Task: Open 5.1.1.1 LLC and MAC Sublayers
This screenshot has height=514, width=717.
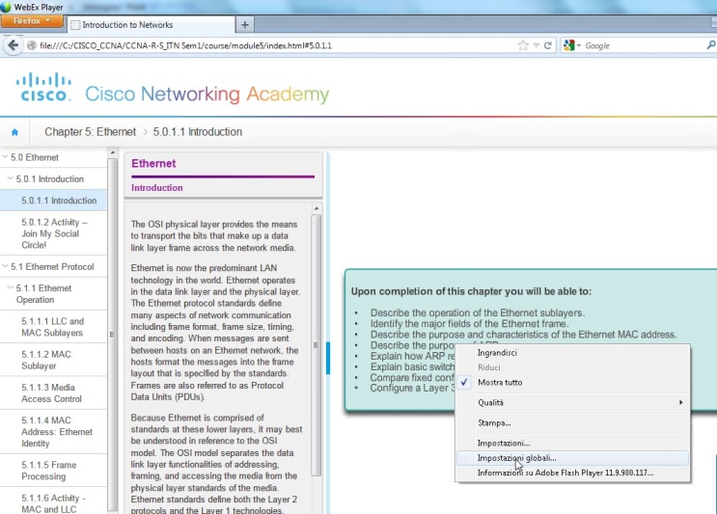Action: click(53, 327)
